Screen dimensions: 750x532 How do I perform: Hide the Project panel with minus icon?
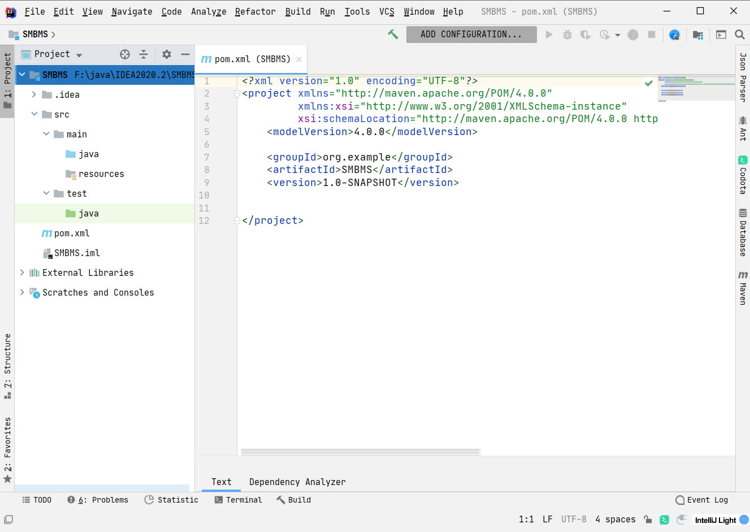click(x=185, y=54)
